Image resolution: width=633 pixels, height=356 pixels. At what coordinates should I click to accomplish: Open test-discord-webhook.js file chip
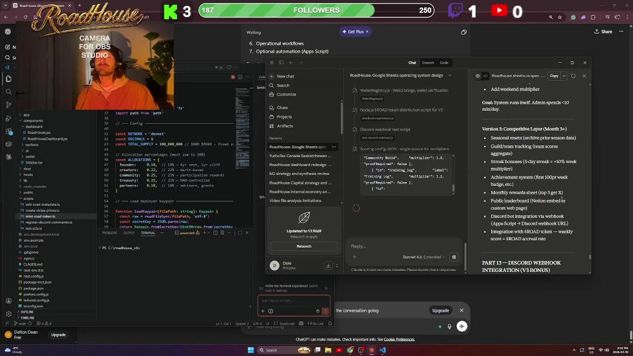[x=377, y=138]
